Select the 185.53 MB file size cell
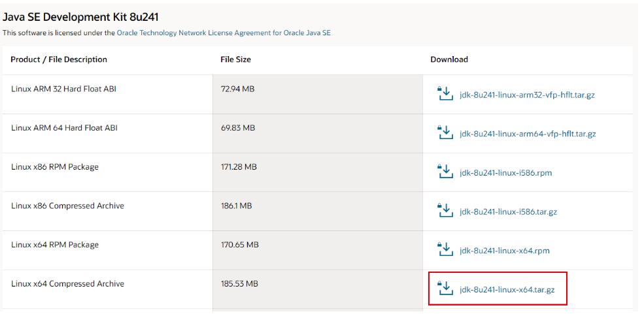 pyautogui.click(x=239, y=284)
